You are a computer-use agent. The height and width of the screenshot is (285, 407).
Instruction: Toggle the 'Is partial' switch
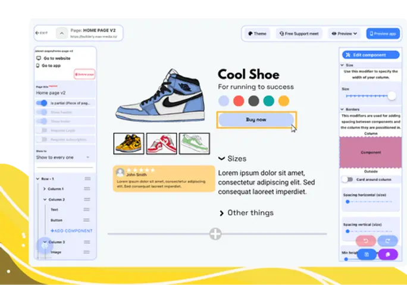click(42, 103)
